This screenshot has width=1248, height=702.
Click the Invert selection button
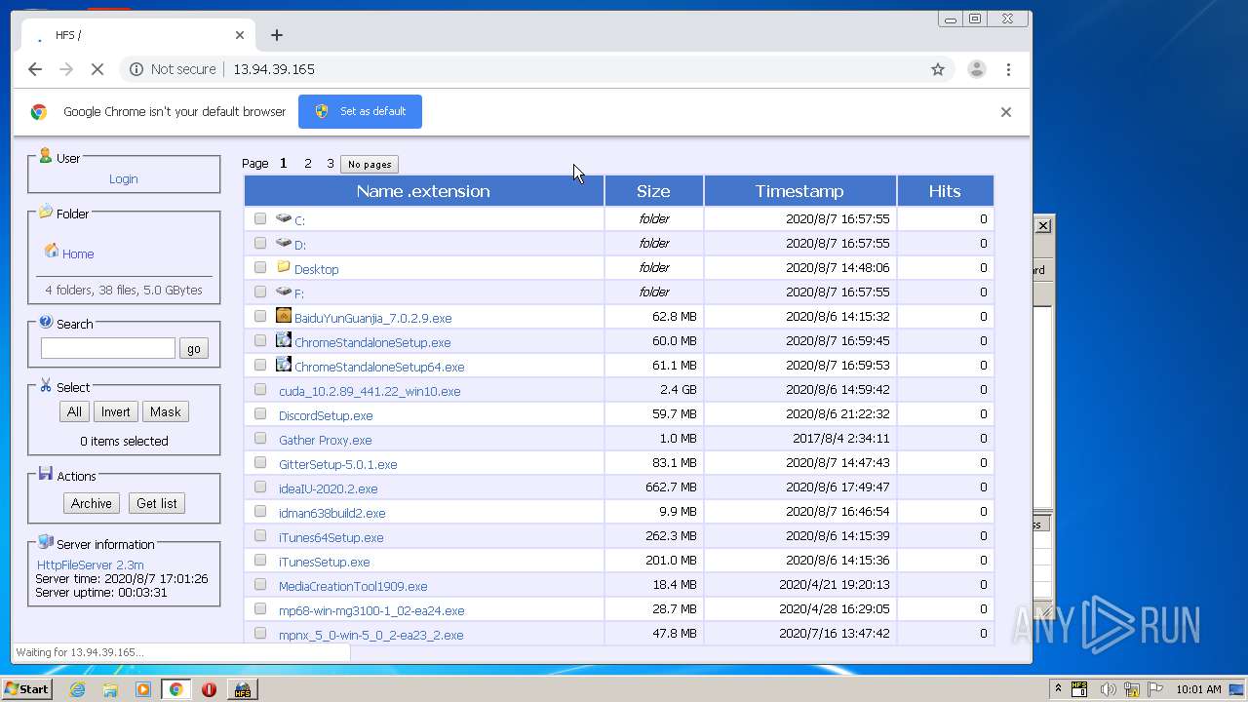pyautogui.click(x=115, y=412)
